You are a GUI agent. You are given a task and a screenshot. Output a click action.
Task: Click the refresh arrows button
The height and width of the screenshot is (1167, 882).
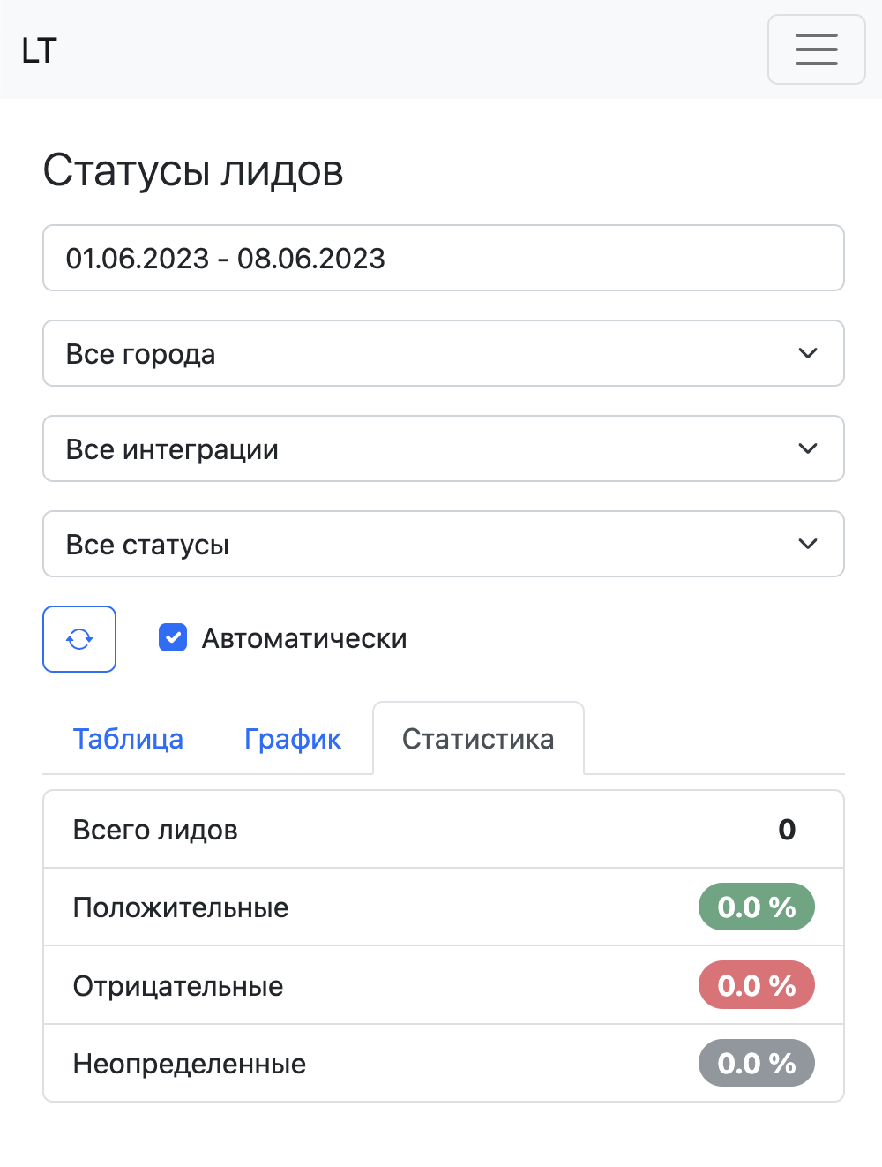coord(79,639)
